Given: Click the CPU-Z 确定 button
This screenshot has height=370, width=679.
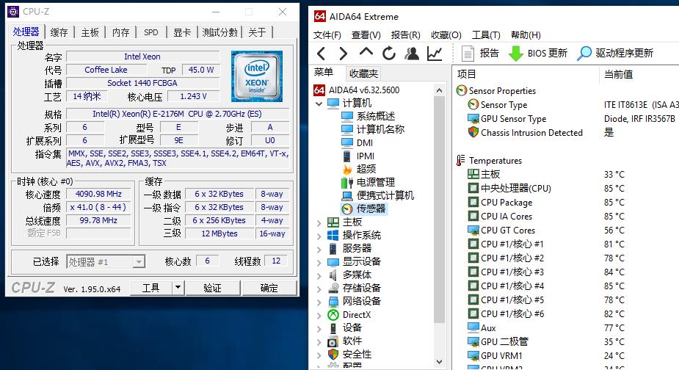Looking at the screenshot, I should 269,288.
